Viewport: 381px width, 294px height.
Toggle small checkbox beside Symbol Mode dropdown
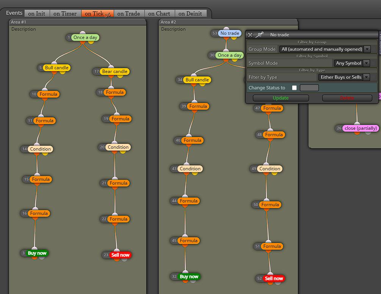point(373,63)
